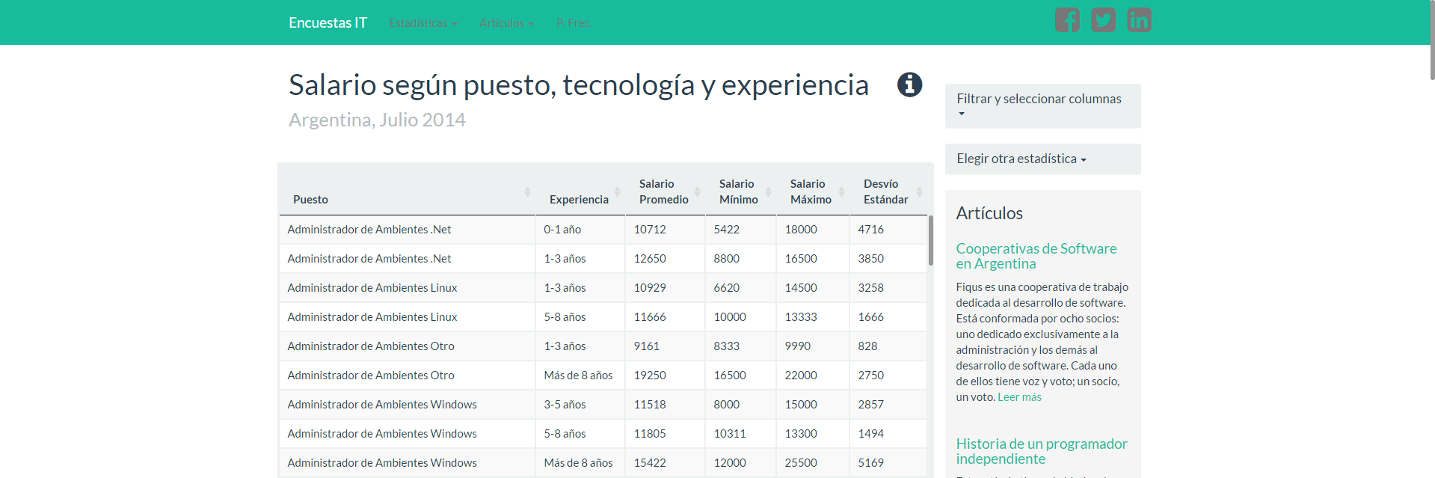
Task: Select the cell with value 1666
Action: point(888,317)
